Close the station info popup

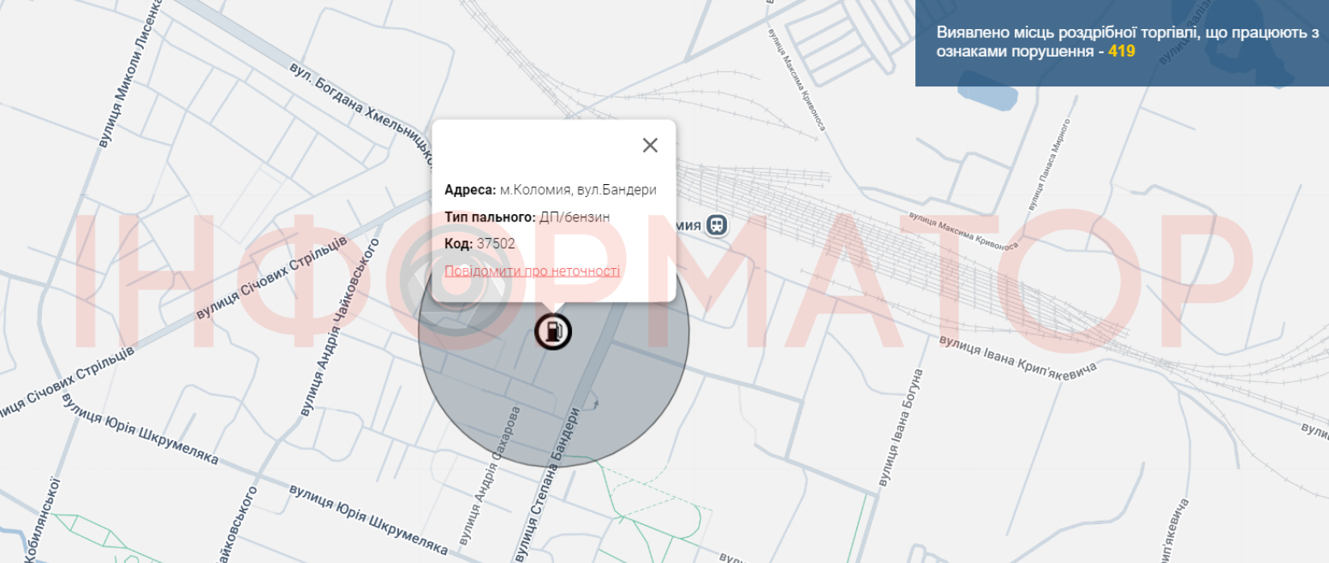pos(650,145)
